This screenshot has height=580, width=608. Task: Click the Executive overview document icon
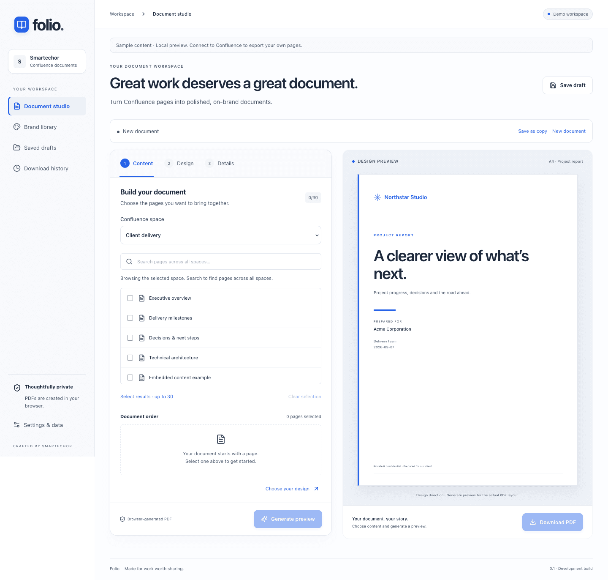point(142,298)
